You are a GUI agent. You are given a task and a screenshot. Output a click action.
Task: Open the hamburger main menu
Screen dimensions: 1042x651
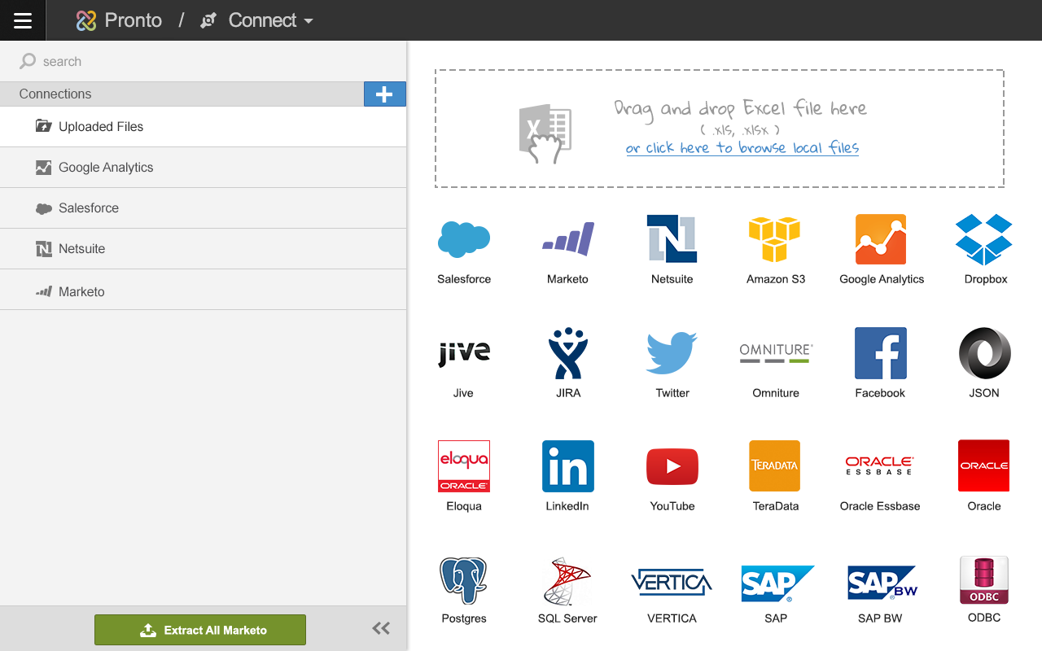click(23, 20)
